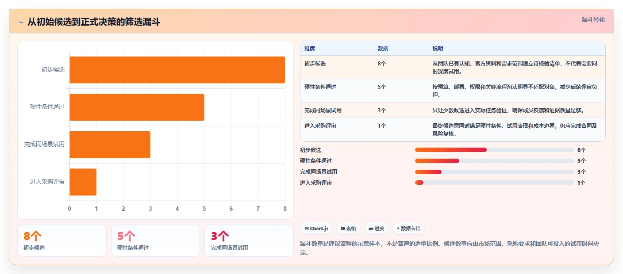
Task: Click the 完成同场景试用 progress bar showing 3个
Action: (494, 172)
